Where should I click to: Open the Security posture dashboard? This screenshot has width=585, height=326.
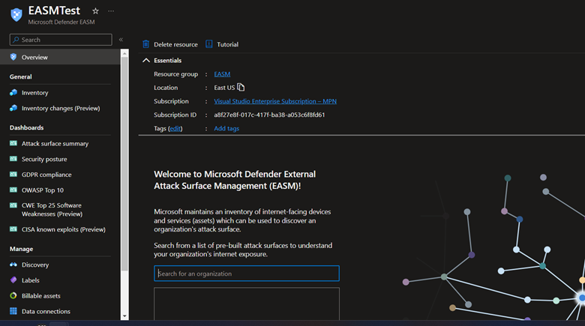[x=44, y=160]
